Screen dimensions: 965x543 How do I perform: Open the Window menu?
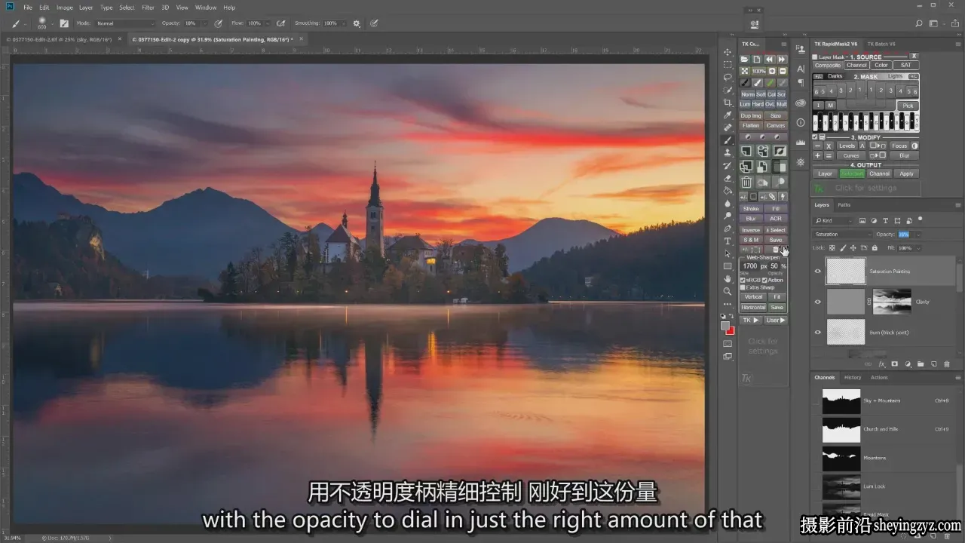click(206, 8)
